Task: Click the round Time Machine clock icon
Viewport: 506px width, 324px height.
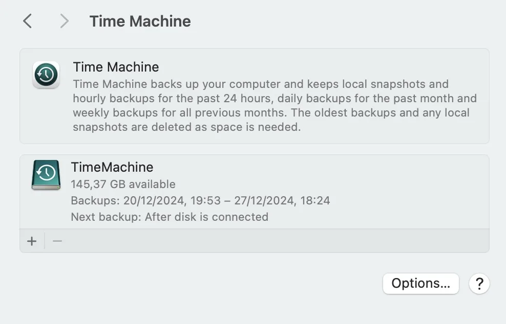Action: click(x=46, y=75)
